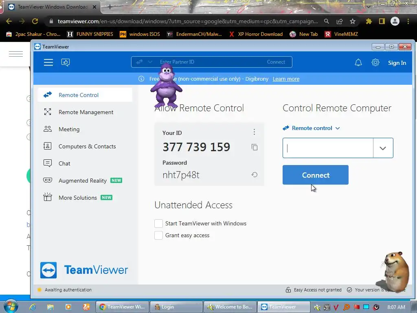Image resolution: width=417 pixels, height=313 pixels.
Task: Go back in Chrome
Action: (9, 21)
